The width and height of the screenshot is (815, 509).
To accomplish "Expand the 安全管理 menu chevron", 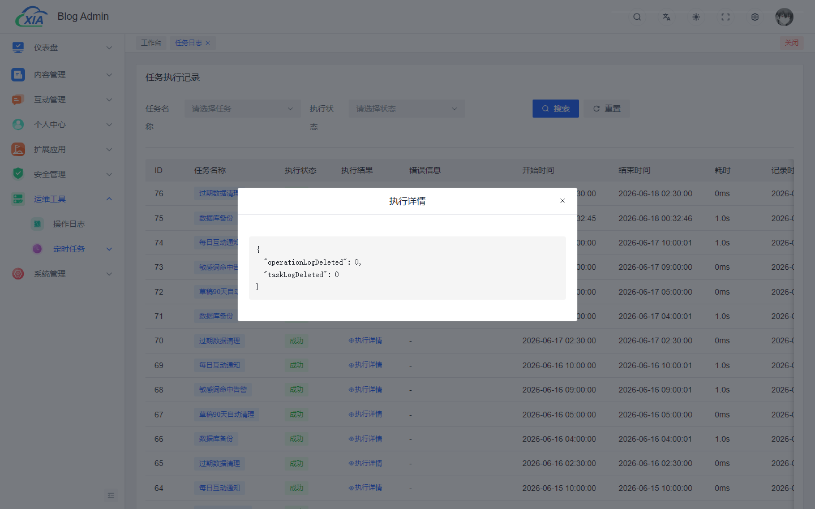I will click(x=109, y=174).
